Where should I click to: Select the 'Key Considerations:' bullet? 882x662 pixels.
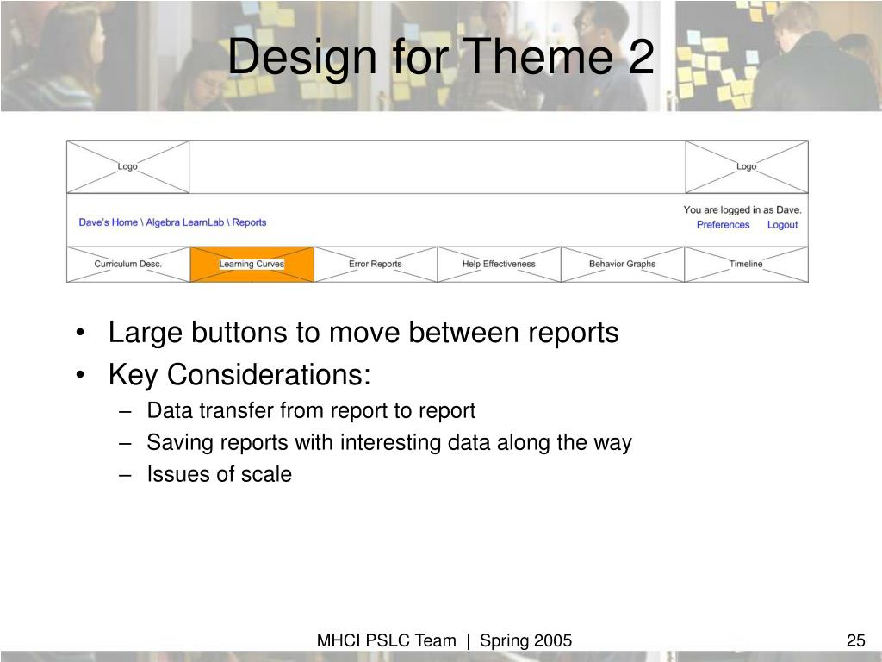239,374
